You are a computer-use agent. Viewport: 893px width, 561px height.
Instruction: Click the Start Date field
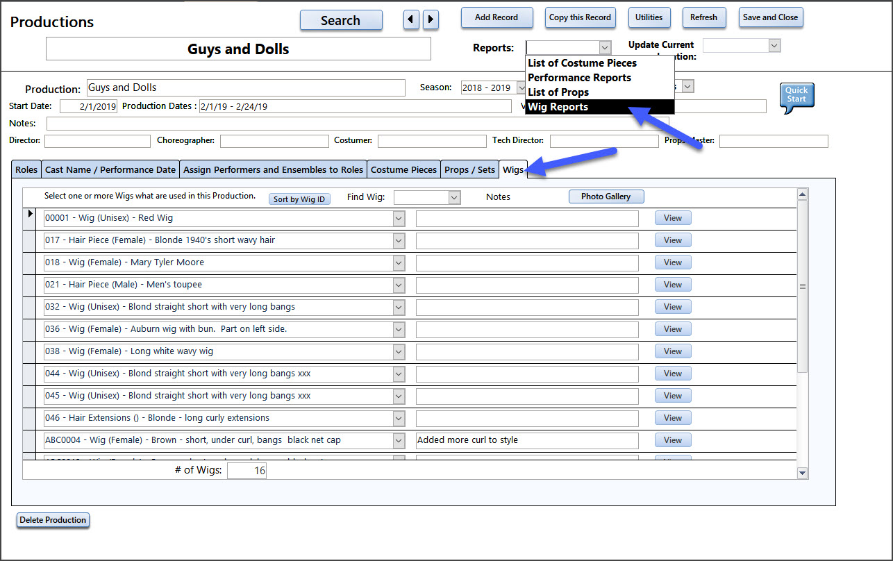pos(88,107)
